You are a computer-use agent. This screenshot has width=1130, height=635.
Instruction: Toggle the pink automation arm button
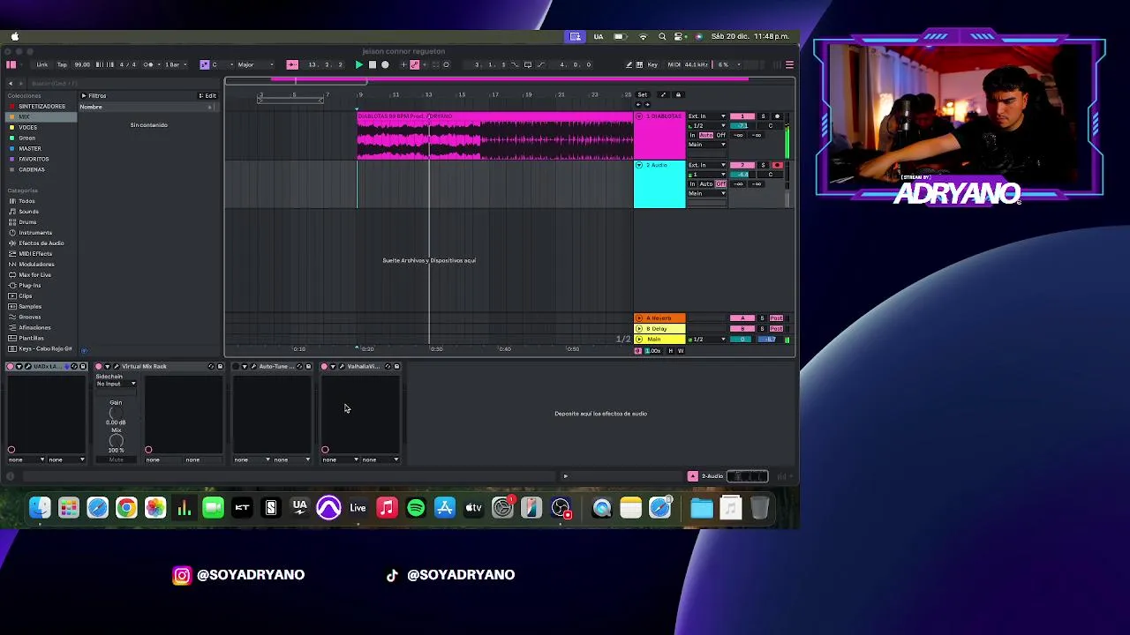point(414,64)
